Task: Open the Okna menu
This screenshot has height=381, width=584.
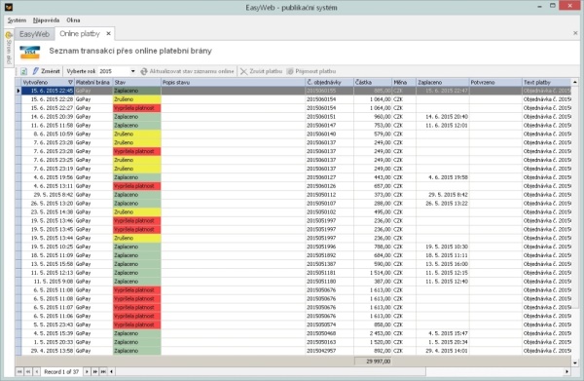Action: coord(73,20)
